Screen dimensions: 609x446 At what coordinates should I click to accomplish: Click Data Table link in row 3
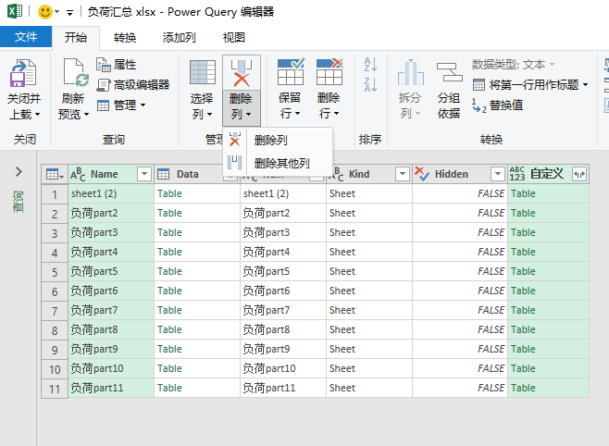169,232
